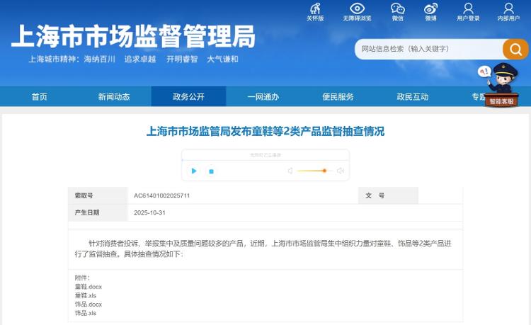This screenshot has width=531, height=325.
Task: Open the 便民服务 navigation tab
Action: 338,97
